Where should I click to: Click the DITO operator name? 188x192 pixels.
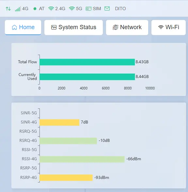click(x=120, y=9)
